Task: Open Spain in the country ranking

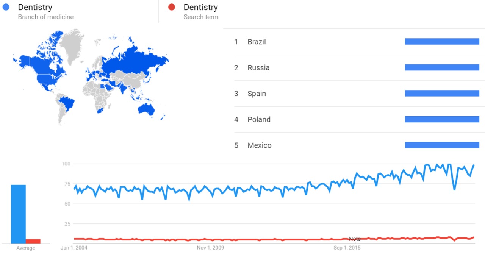Action: pos(257,94)
